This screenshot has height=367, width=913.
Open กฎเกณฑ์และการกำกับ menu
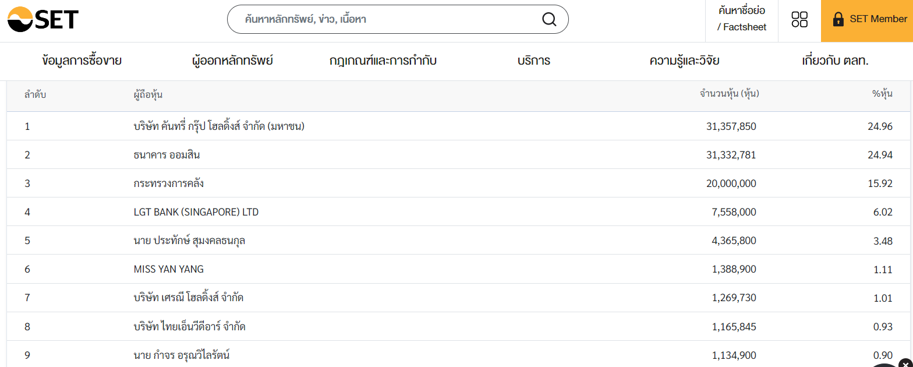click(x=383, y=61)
